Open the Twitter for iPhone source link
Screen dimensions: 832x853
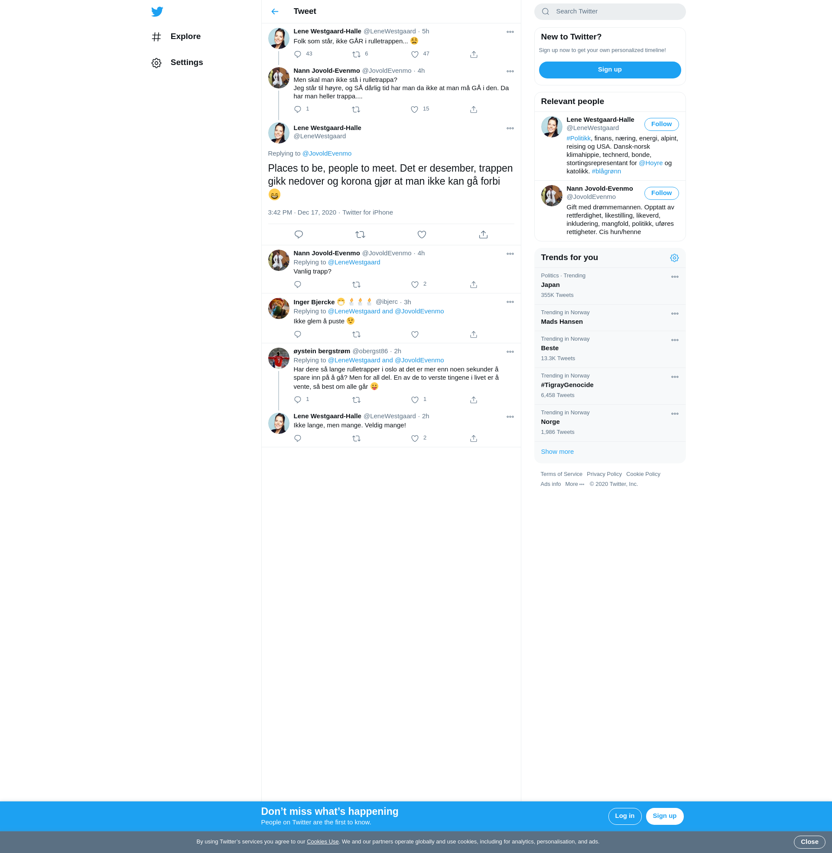367,212
